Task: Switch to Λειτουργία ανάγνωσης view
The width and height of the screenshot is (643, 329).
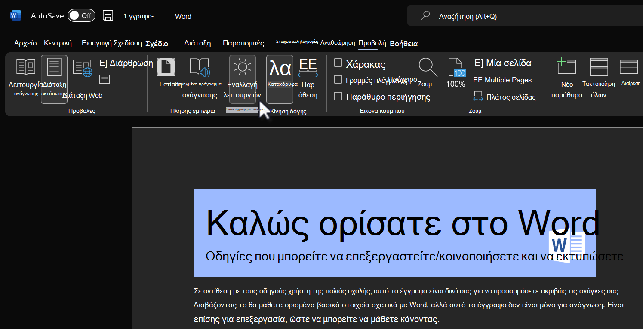Action: (26, 77)
